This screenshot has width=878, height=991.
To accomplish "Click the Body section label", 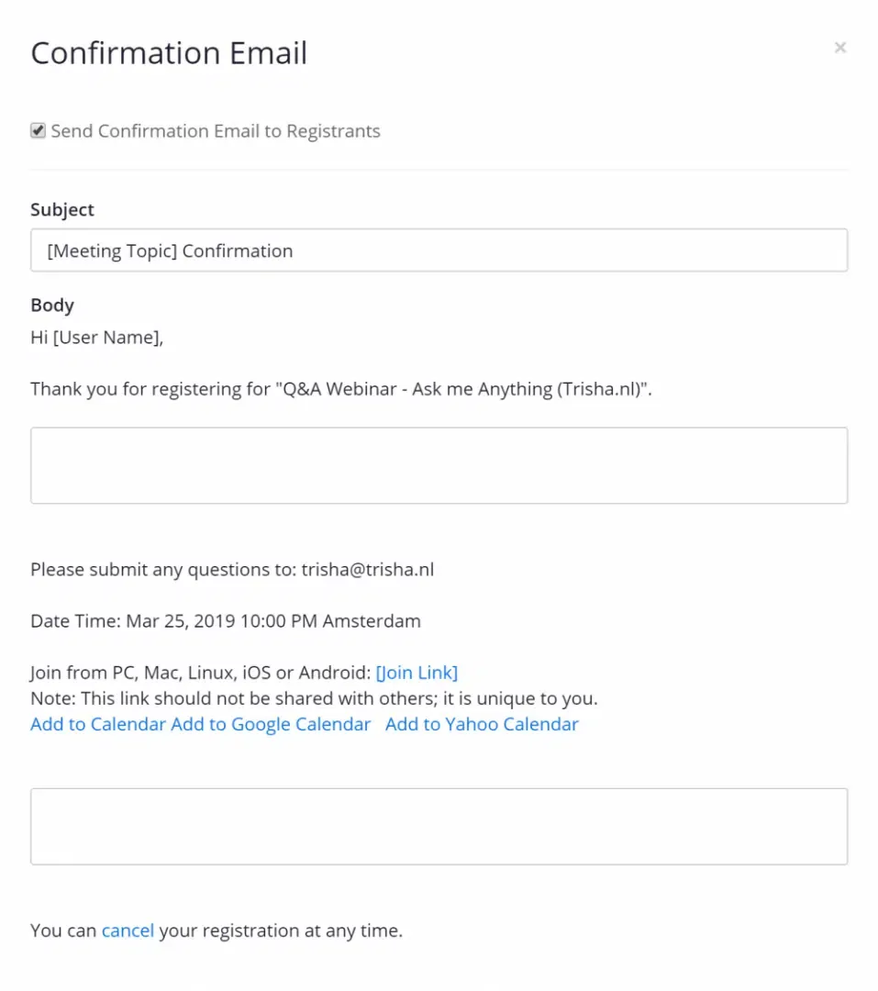I will point(52,305).
